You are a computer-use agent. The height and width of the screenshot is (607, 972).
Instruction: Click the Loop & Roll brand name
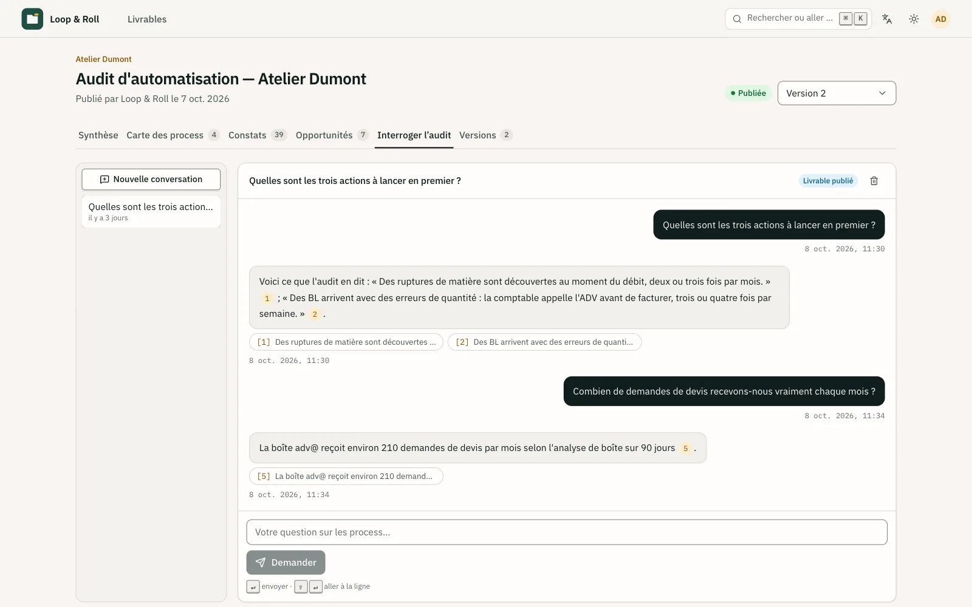[74, 19]
